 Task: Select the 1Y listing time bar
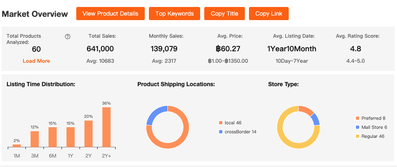pos(71,137)
